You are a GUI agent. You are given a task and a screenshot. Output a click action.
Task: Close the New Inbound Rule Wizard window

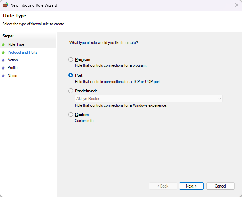[236, 5]
